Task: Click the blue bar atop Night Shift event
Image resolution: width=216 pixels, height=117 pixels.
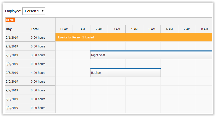Action: click(x=151, y=51)
